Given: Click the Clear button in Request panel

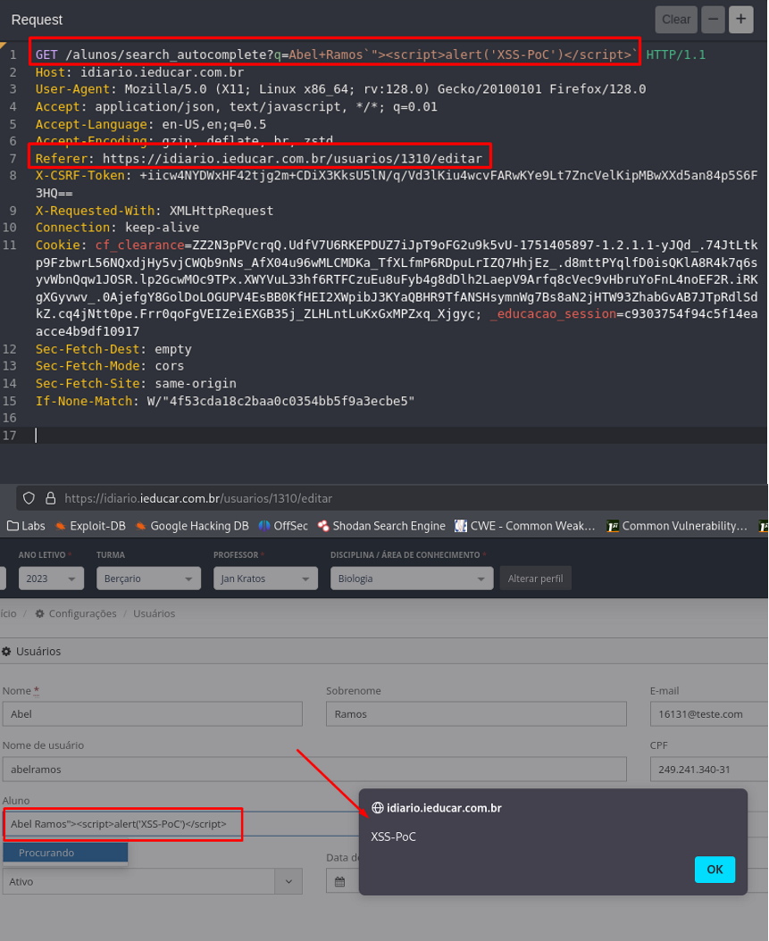Looking at the screenshot, I should click(x=676, y=20).
